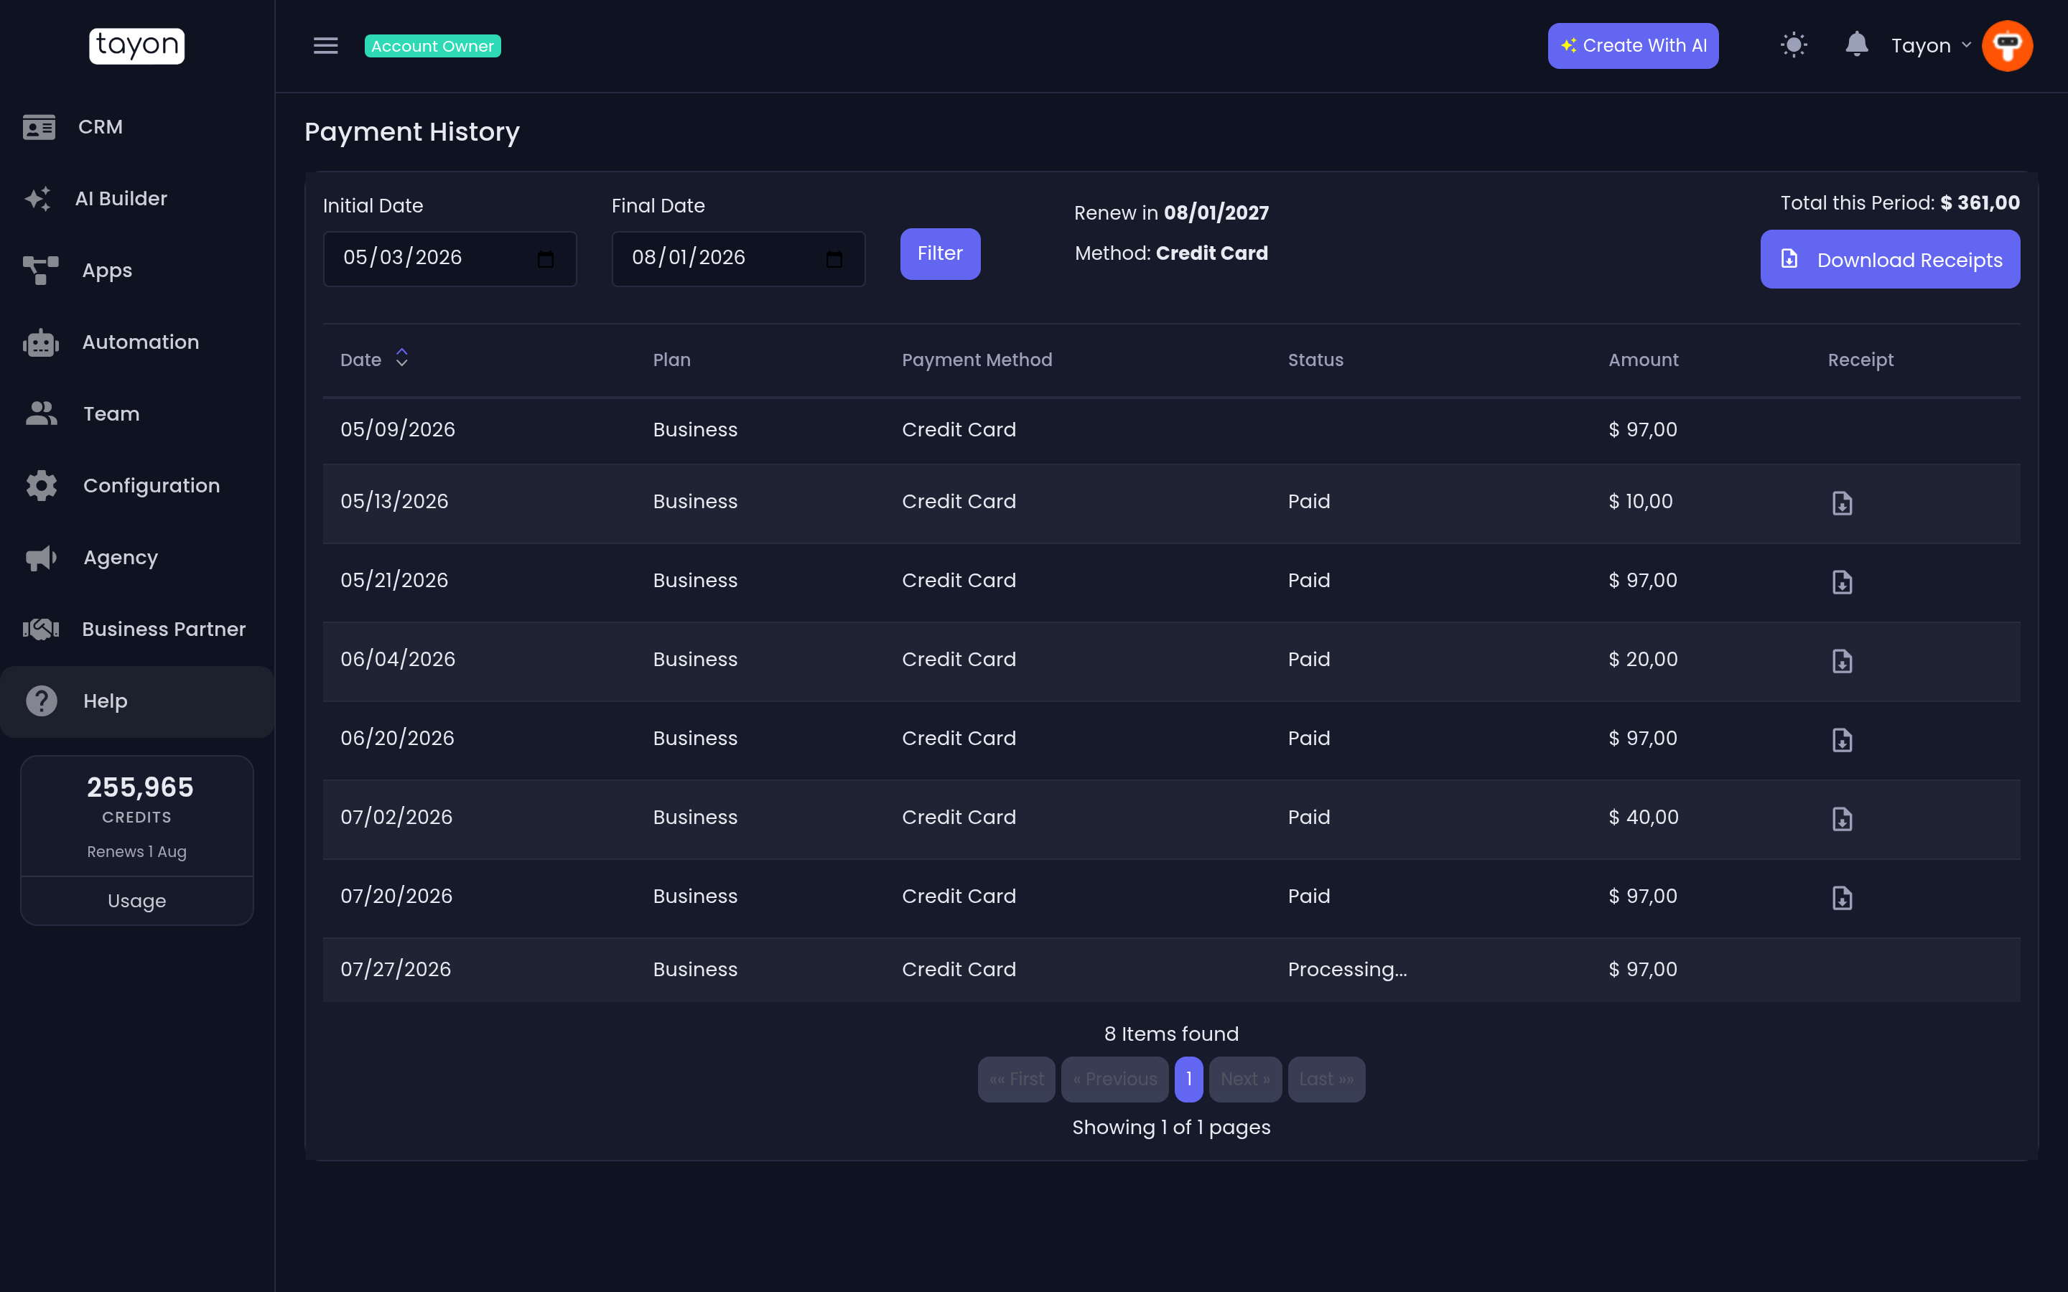The image size is (2068, 1292).
Task: Download receipt for 06/04/2026 payment
Action: click(1843, 660)
